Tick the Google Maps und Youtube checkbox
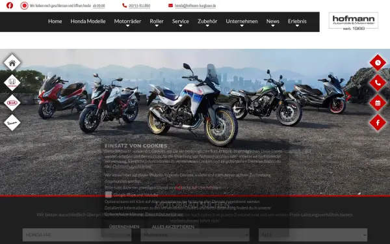Viewport: 390px width, 244px height. click(x=109, y=195)
